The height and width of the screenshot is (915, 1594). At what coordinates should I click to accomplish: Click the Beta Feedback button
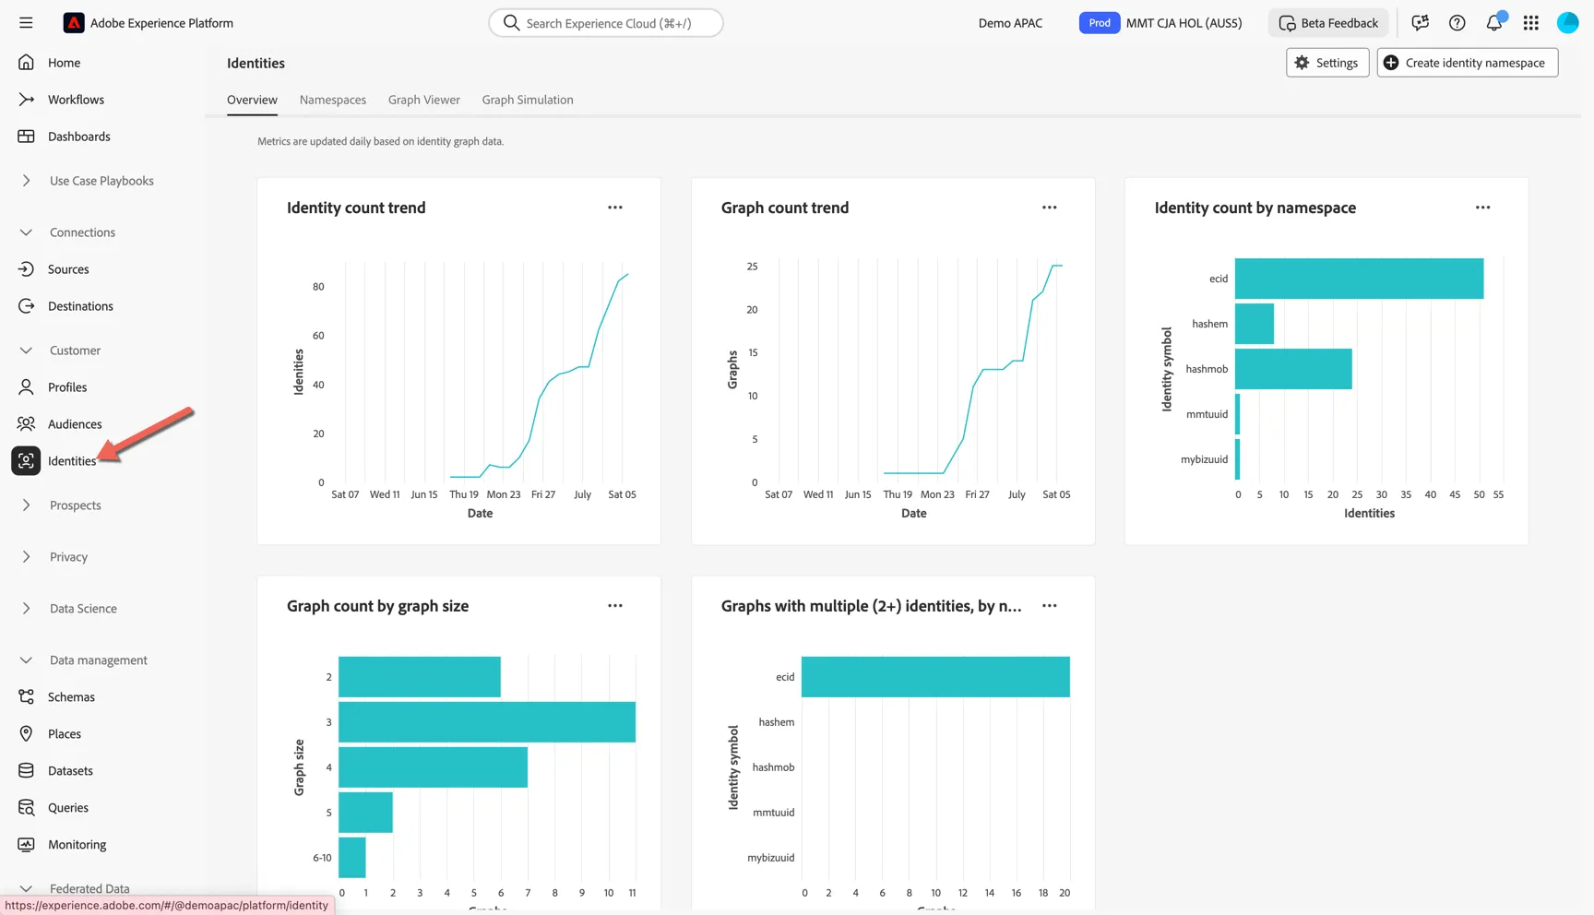1328,23
